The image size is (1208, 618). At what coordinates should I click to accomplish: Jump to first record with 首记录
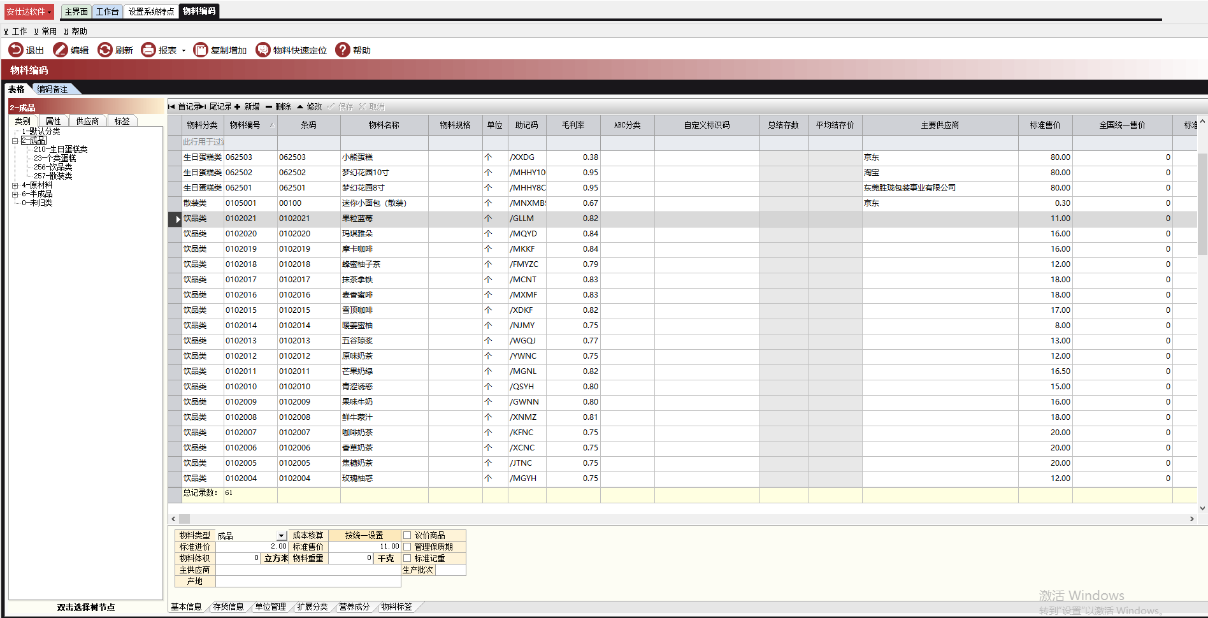(x=185, y=106)
